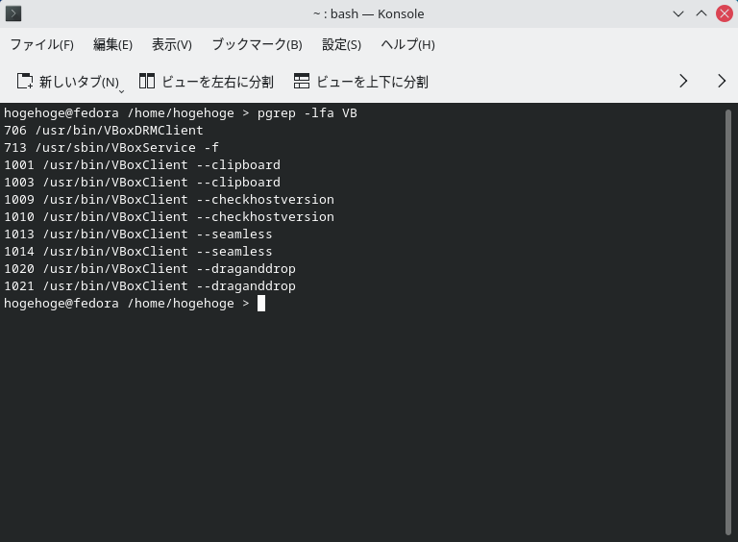Click the '1010 ... --checkhostversion' line

point(169,217)
